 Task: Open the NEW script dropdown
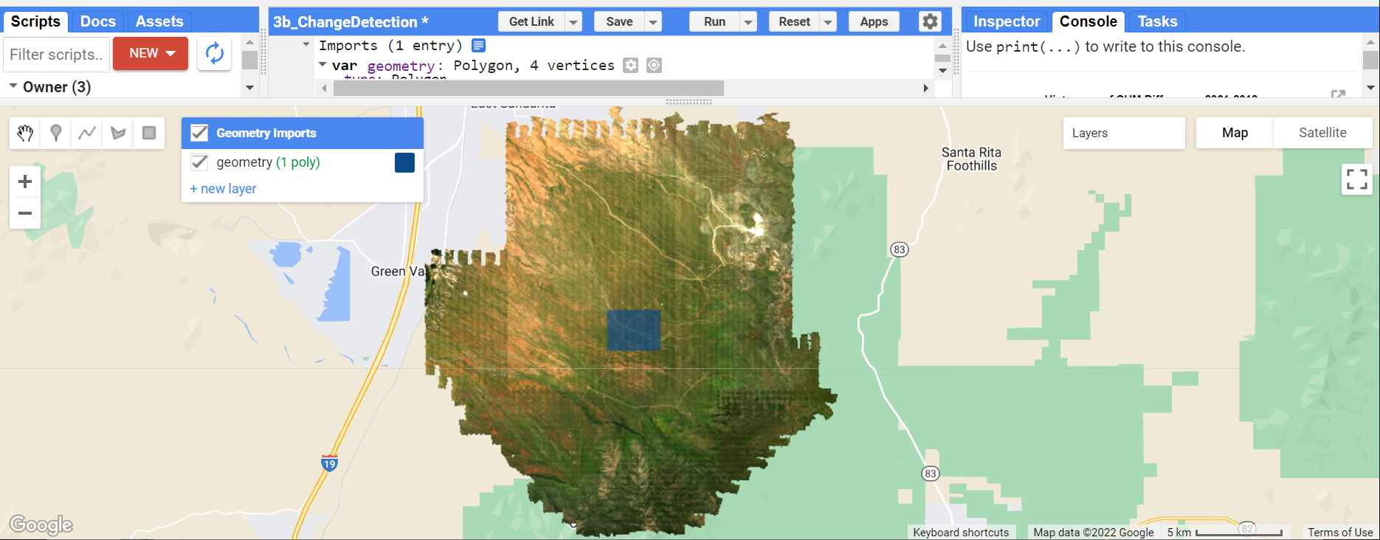tap(151, 53)
